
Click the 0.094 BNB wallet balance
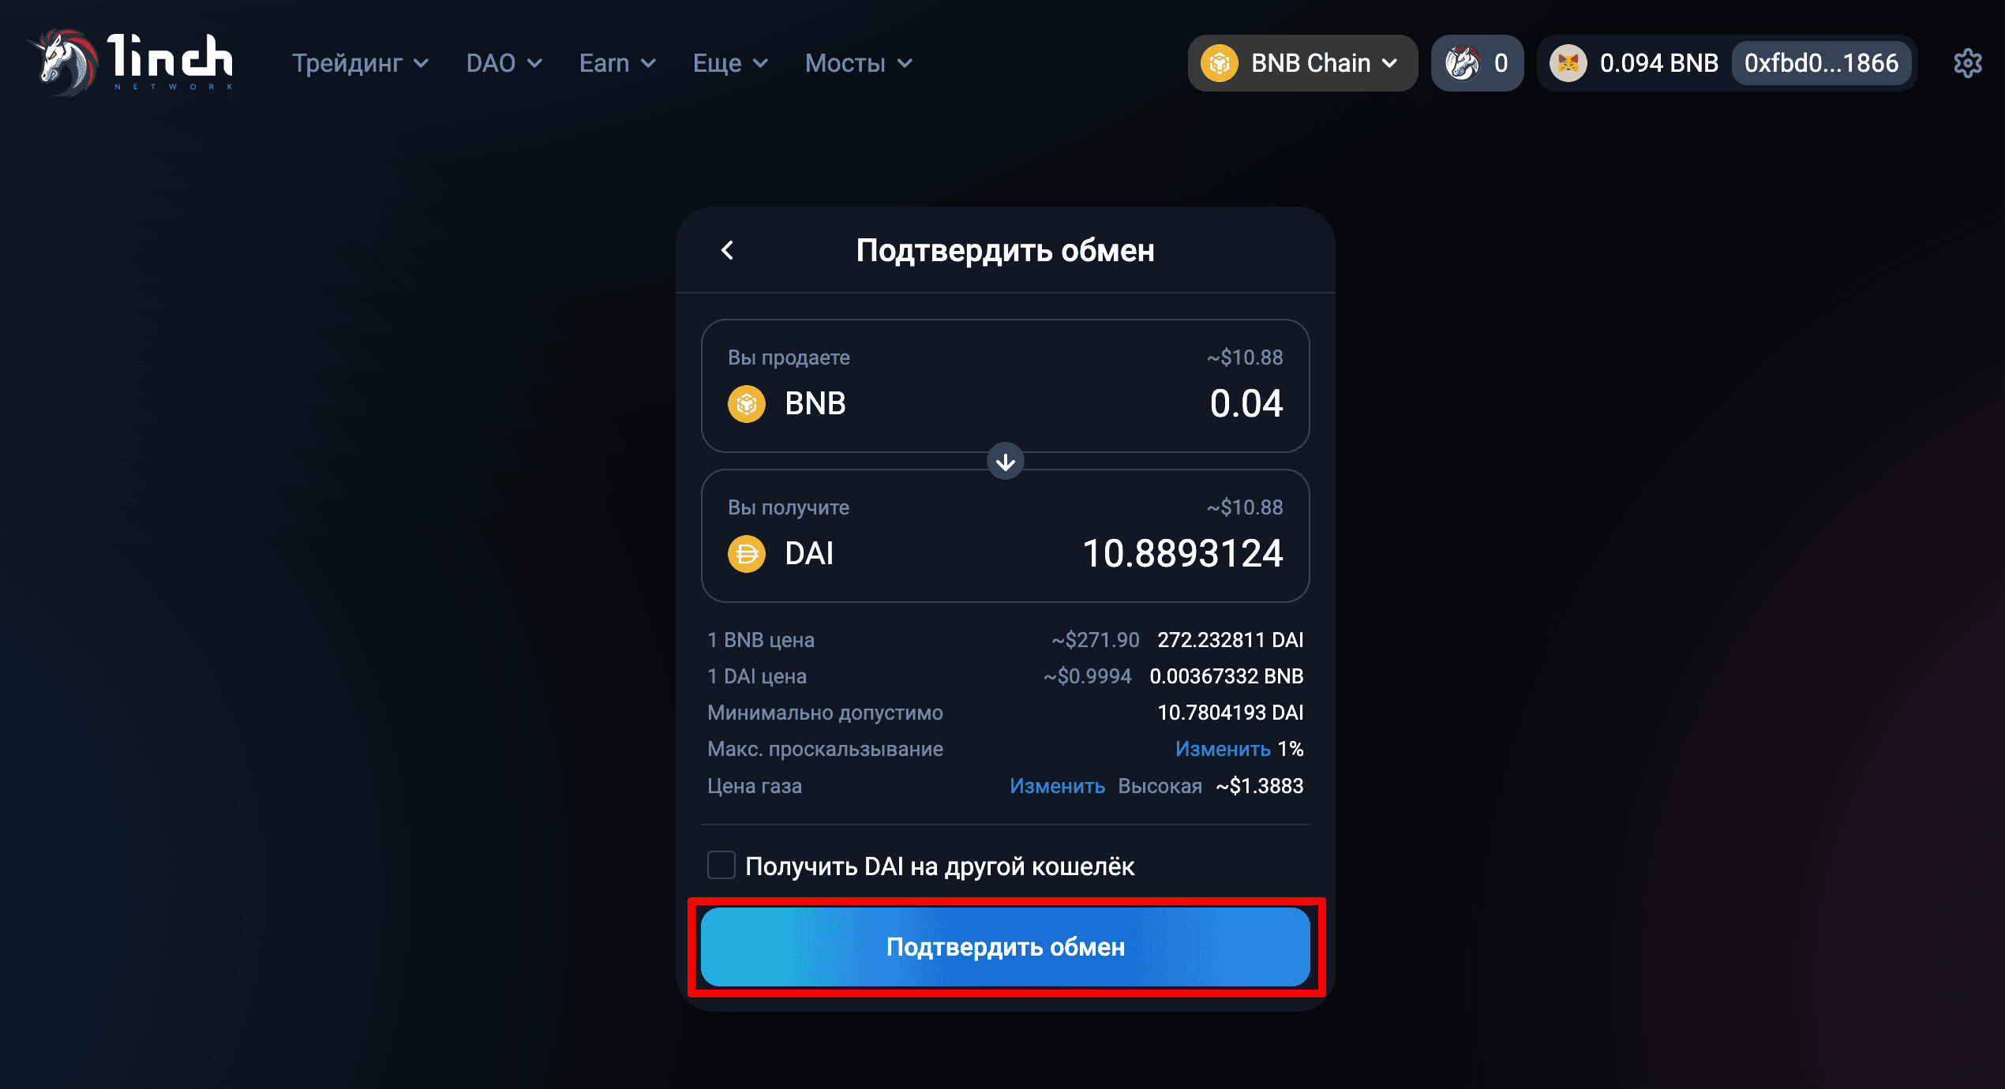1659,63
